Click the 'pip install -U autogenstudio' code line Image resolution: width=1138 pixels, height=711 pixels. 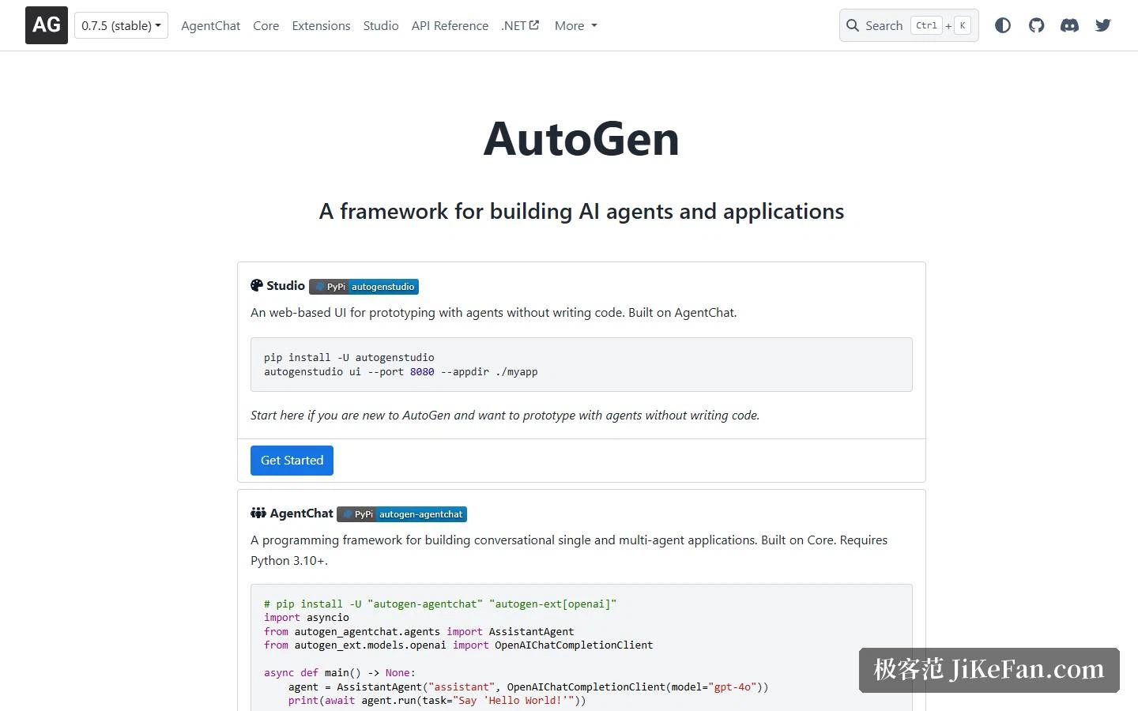(x=349, y=357)
